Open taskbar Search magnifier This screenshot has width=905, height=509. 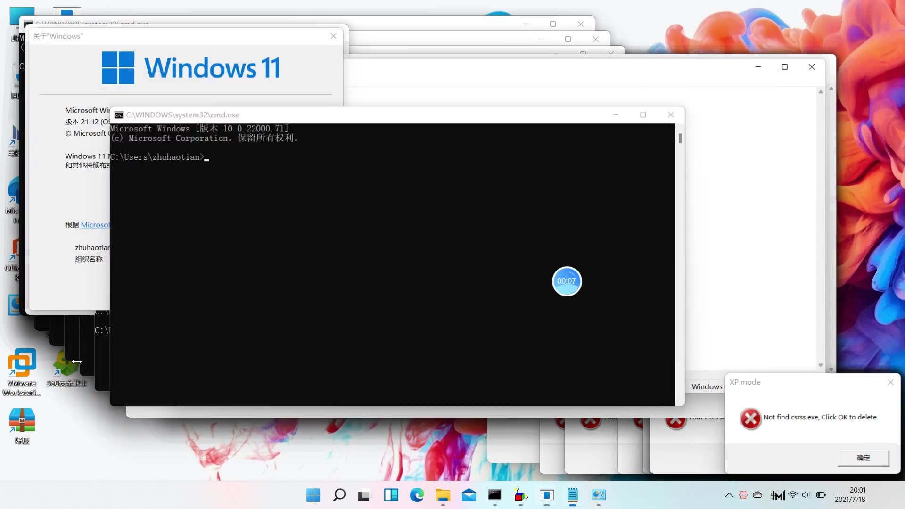[339, 495]
